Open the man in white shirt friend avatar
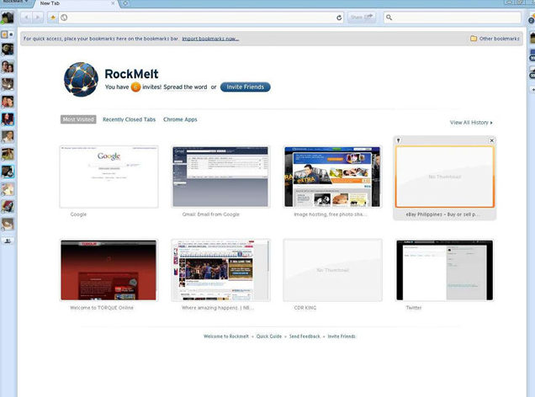The image size is (535, 397). [x=8, y=137]
